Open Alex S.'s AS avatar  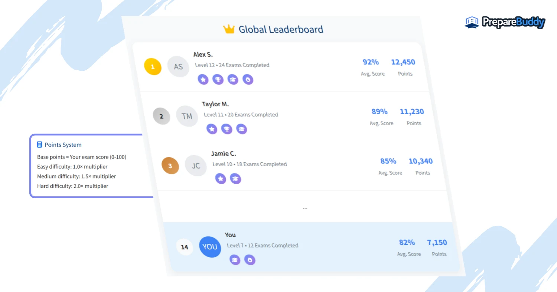tap(178, 67)
